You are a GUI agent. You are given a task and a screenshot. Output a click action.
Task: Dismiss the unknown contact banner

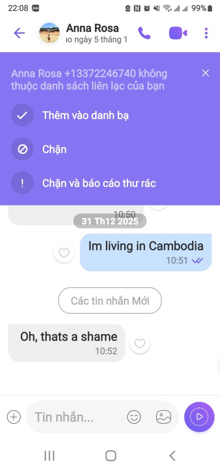tap(206, 73)
